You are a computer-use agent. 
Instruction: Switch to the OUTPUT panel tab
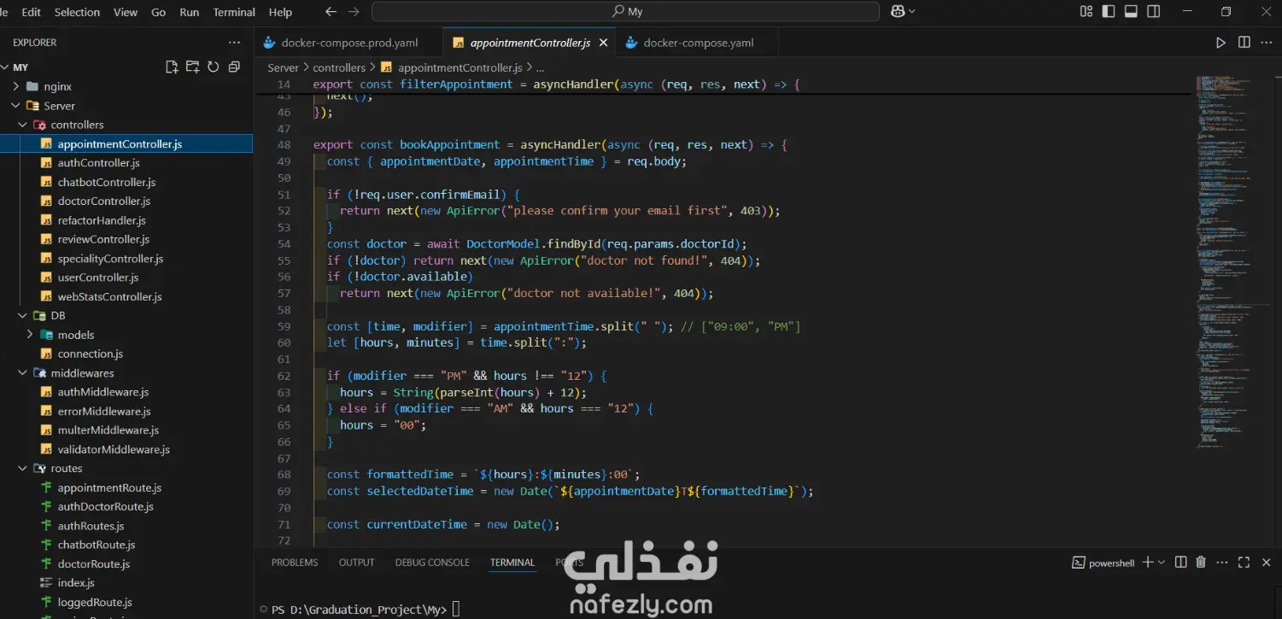356,563
